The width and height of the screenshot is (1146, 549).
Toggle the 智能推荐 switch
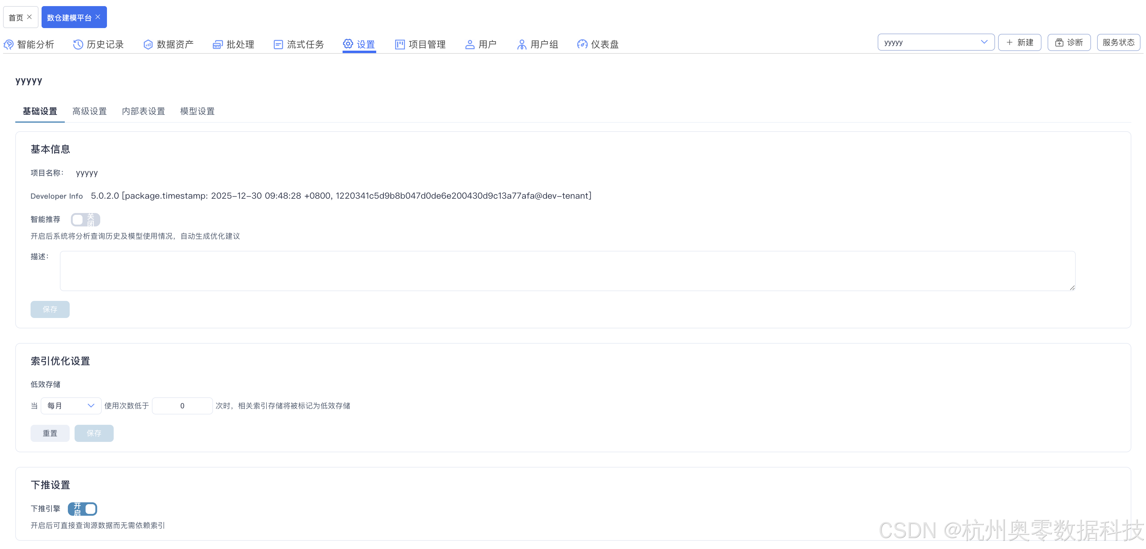(86, 219)
